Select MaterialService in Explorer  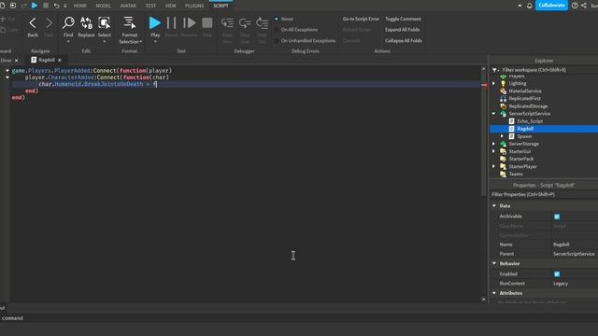pyautogui.click(x=525, y=91)
